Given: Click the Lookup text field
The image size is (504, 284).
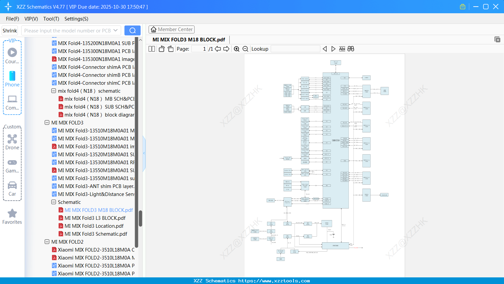Looking at the screenshot, I should pyautogui.click(x=296, y=49).
